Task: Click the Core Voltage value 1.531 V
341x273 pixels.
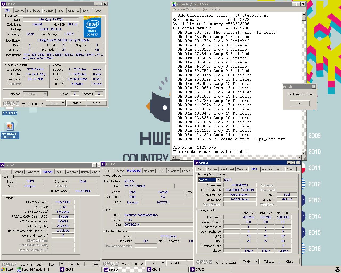Action: click(x=69, y=34)
